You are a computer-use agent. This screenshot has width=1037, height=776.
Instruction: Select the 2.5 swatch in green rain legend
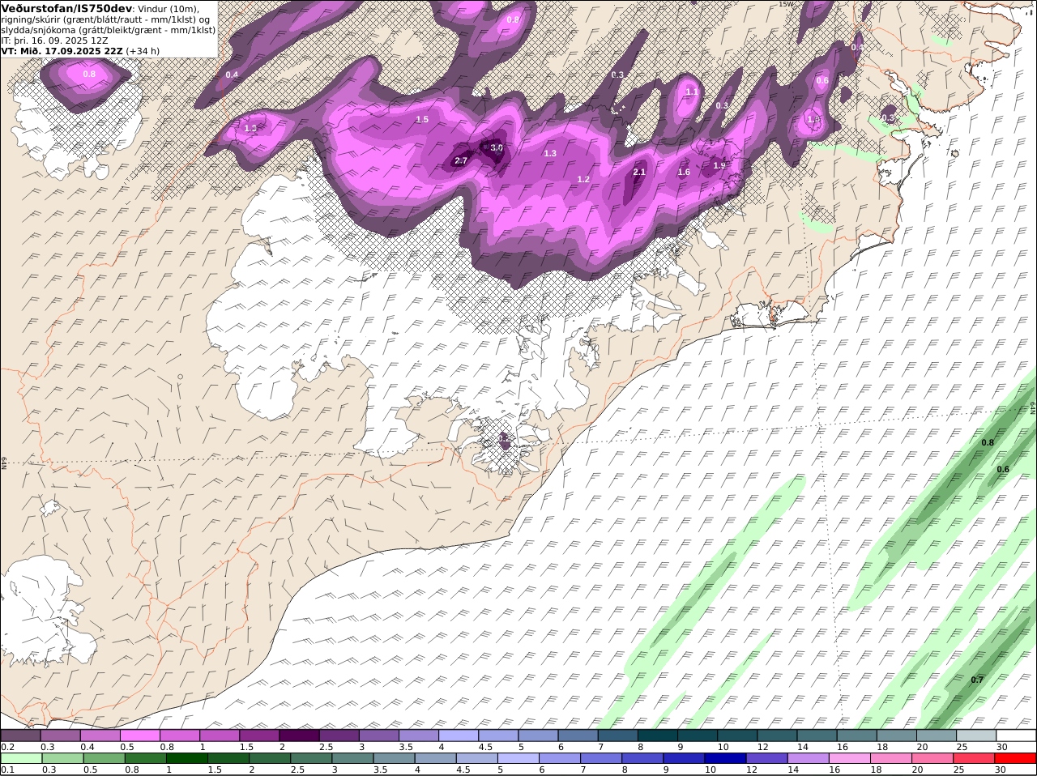(x=311, y=758)
